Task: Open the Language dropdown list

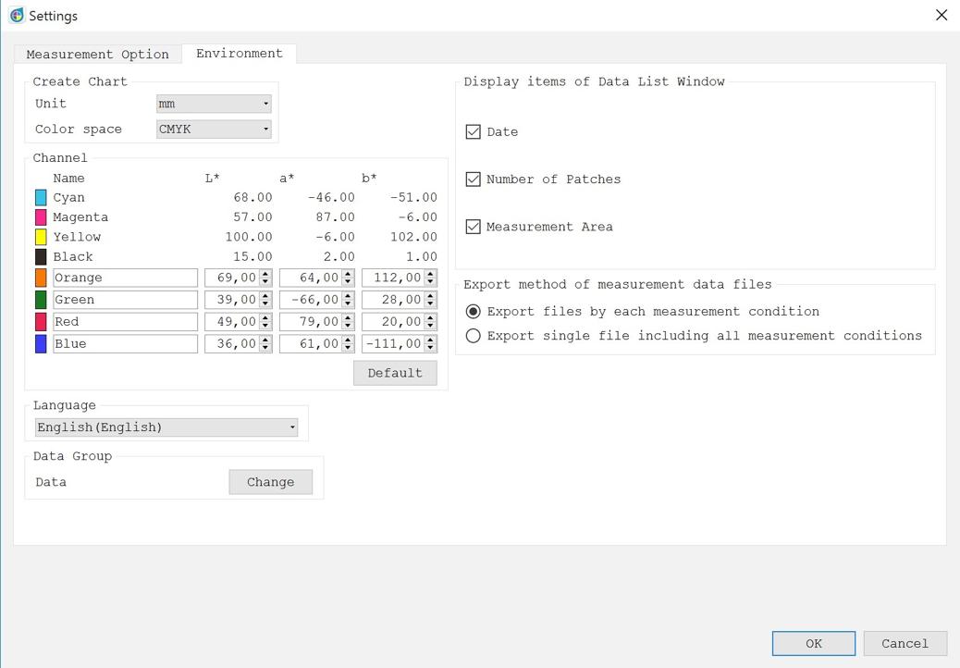Action: pos(166,427)
